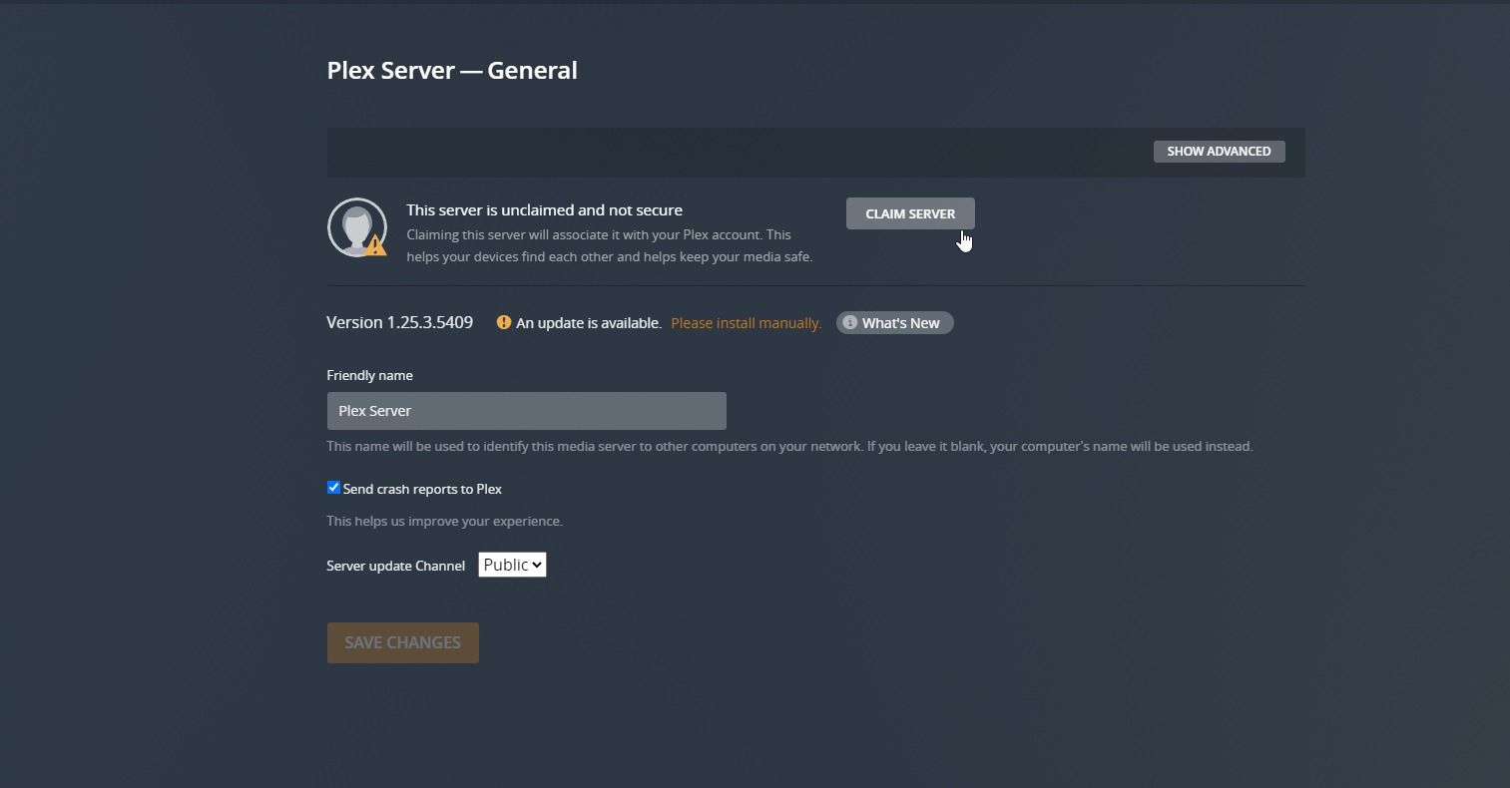The width and height of the screenshot is (1510, 788).
Task: Open the Server update Channel dropdown
Action: (512, 565)
